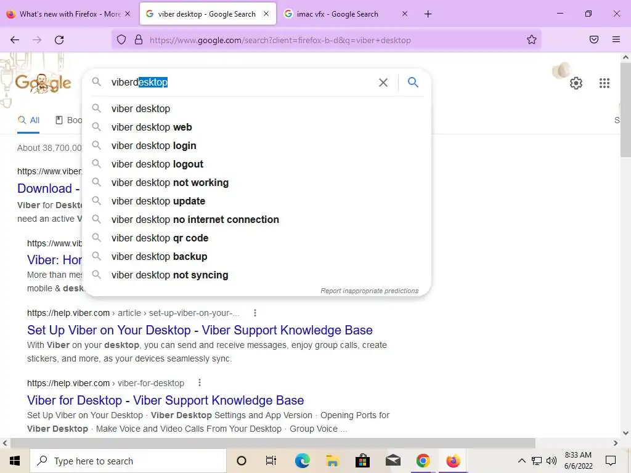Open a new tab with the plus button
Image resolution: width=631 pixels, height=473 pixels.
(x=428, y=14)
